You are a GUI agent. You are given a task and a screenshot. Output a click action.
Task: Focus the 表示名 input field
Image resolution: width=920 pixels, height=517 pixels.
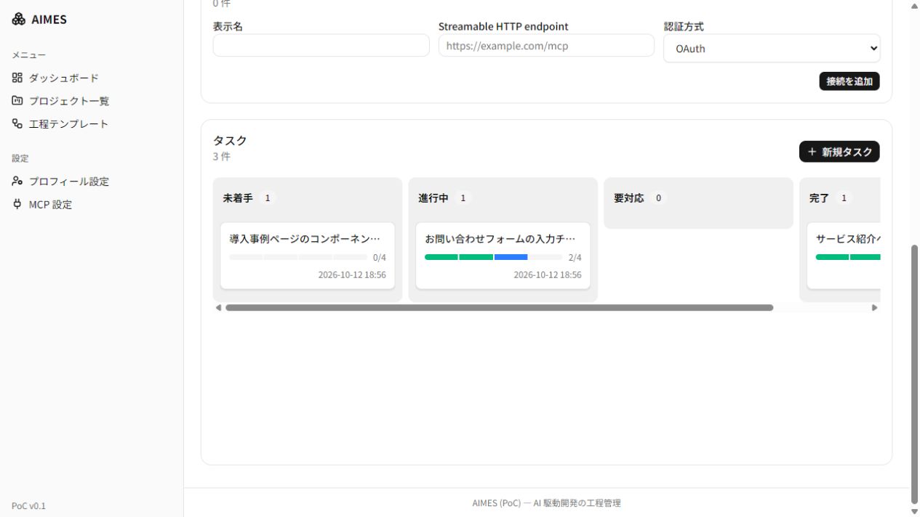[321, 46]
